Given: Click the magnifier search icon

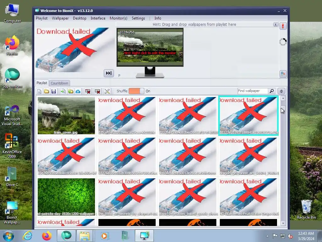Looking at the screenshot, I should 272,91.
